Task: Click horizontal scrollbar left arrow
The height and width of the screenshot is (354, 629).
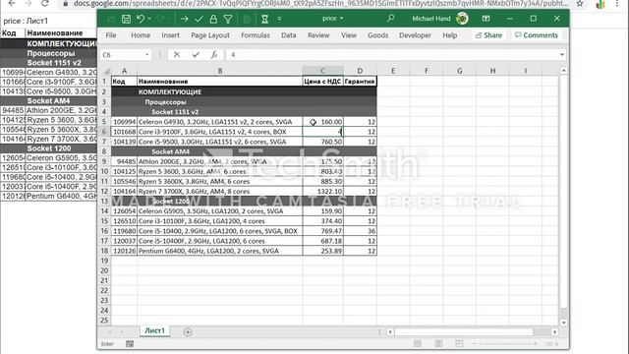Action: coord(390,332)
